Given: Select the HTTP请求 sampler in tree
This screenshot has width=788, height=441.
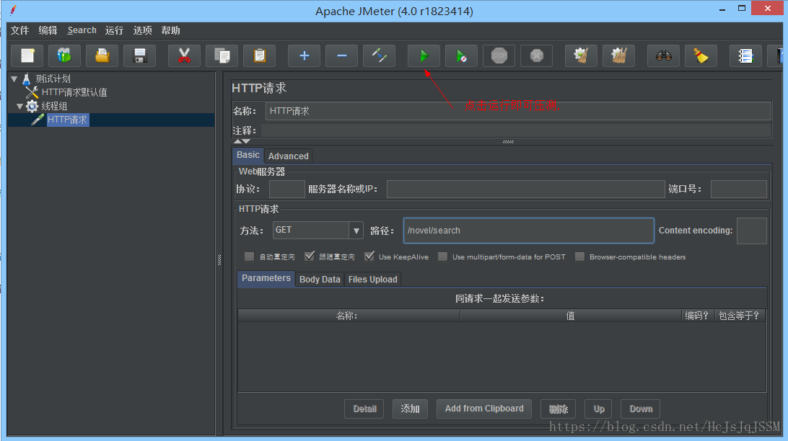Looking at the screenshot, I should pos(67,120).
